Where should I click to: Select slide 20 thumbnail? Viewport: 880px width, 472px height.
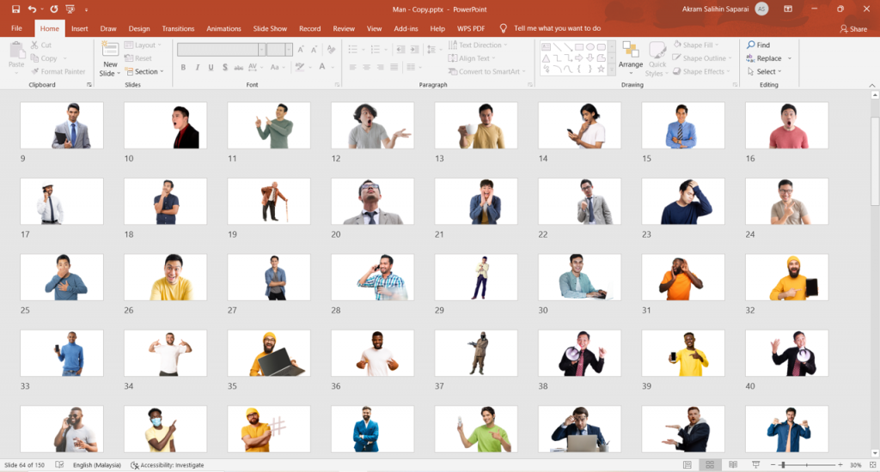pos(372,202)
